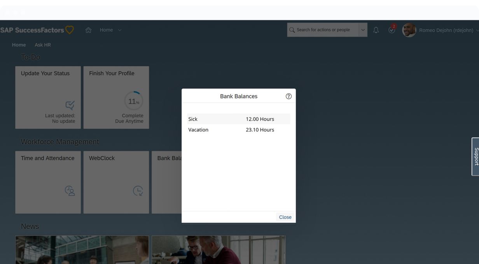Click the Update Your Status tile icon

point(70,105)
